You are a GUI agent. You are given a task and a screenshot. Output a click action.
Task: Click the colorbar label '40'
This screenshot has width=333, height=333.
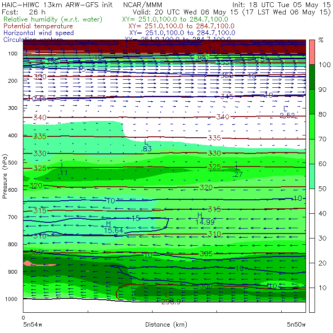[322, 213]
